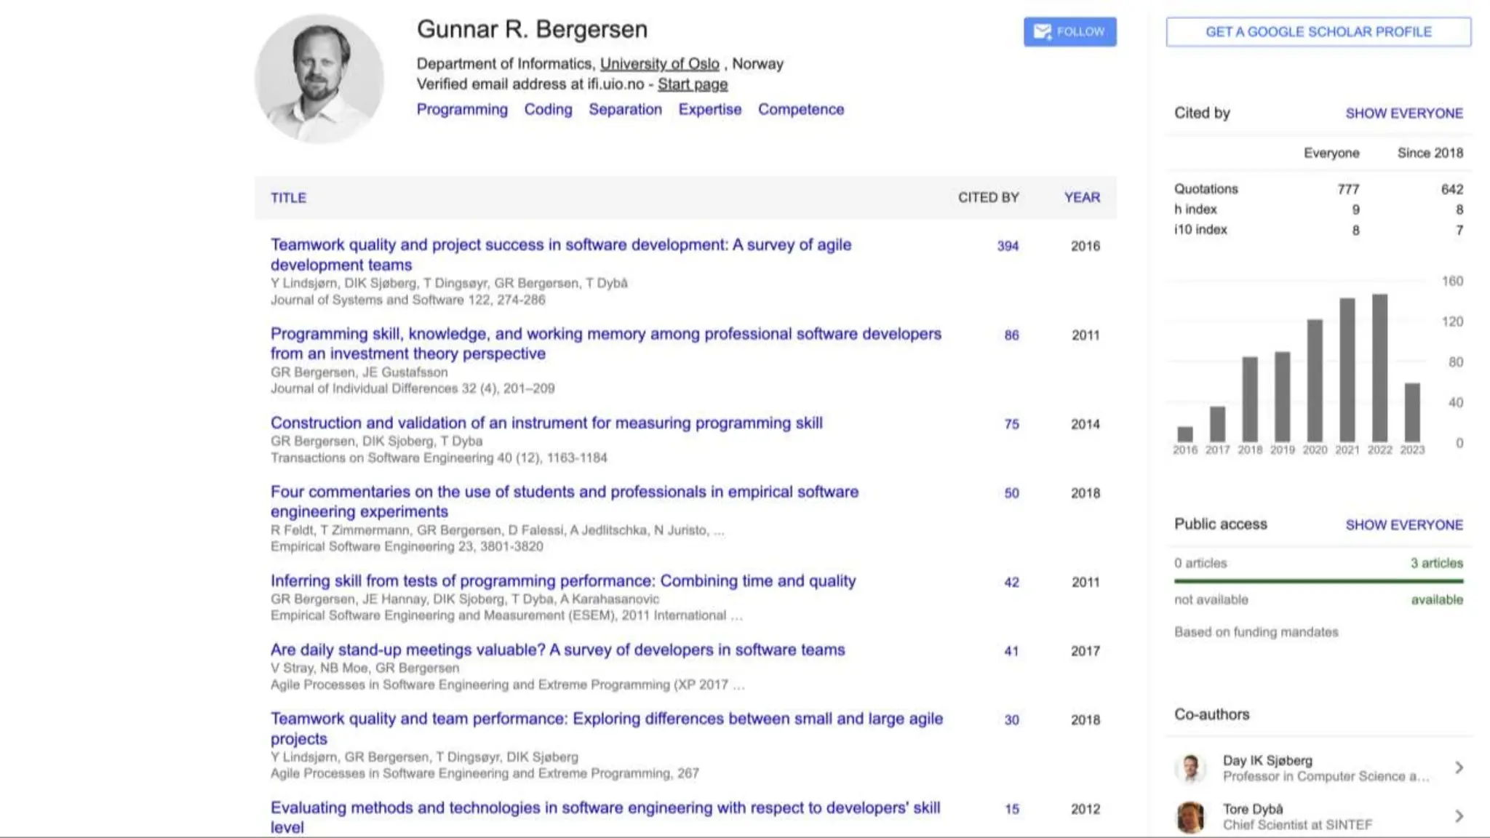Click the 3 articles available link
1490x838 pixels.
pos(1436,563)
